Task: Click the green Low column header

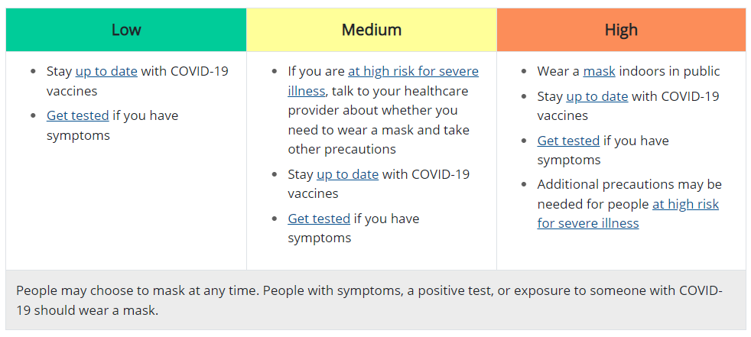Action: point(126,31)
